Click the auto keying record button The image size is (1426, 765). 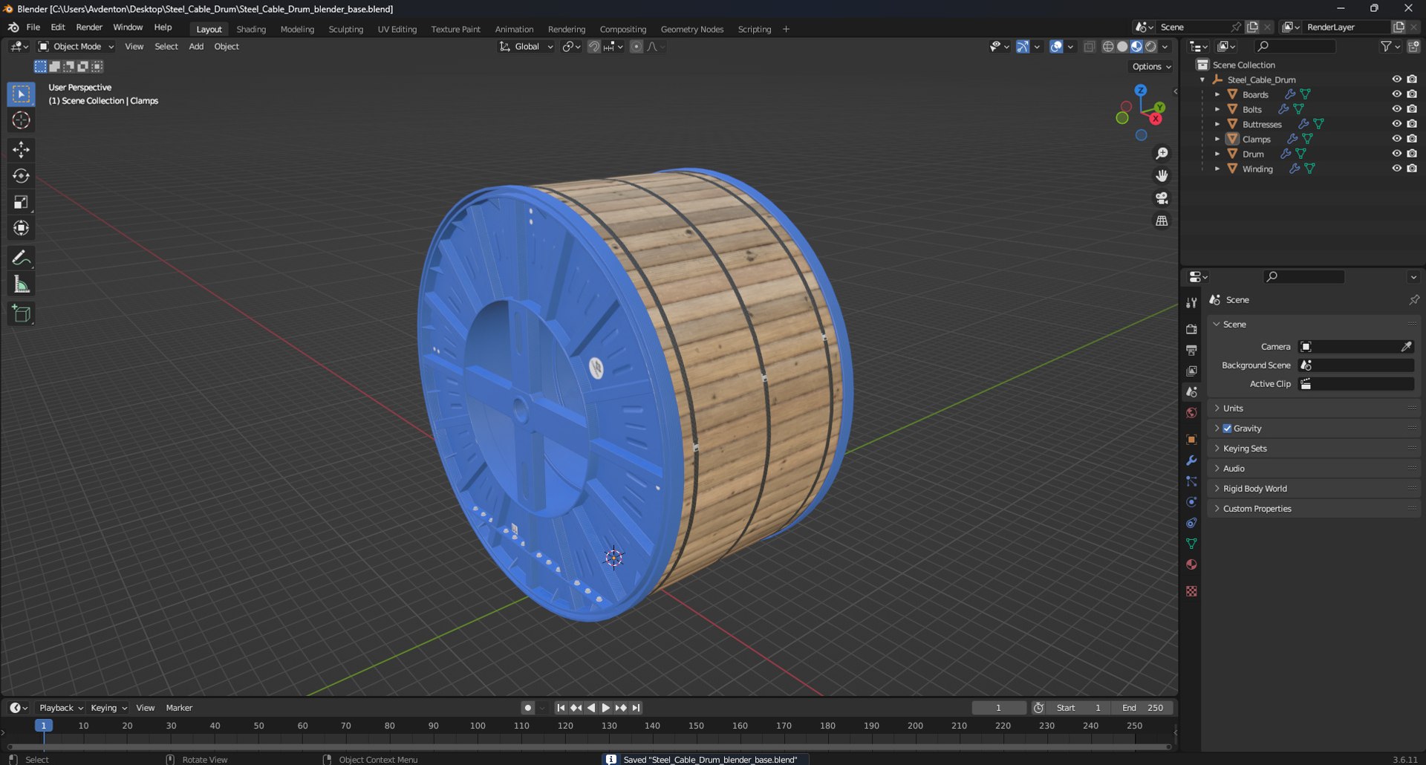(527, 708)
